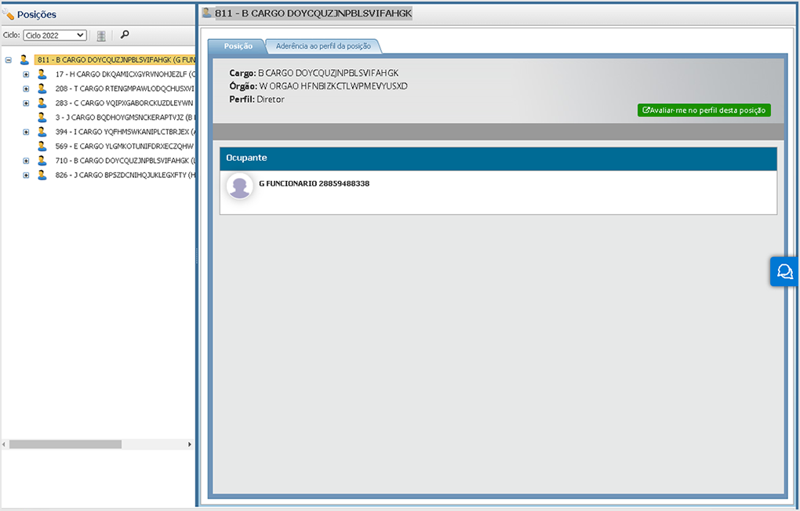The width and height of the screenshot is (800, 511).
Task: Expand the 826 - J CARGO tree node
Action: tap(26, 175)
